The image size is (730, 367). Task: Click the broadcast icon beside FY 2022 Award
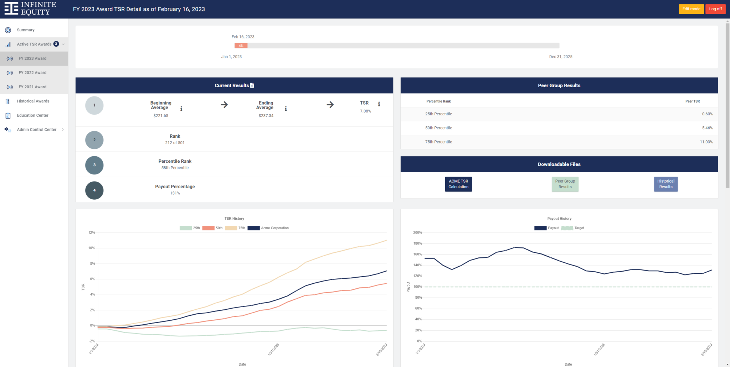pyautogui.click(x=9, y=73)
